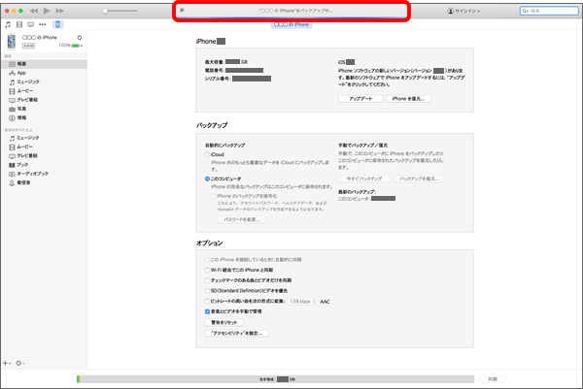Click the fast-forward playback button
583x389 pixels.
(59, 11)
